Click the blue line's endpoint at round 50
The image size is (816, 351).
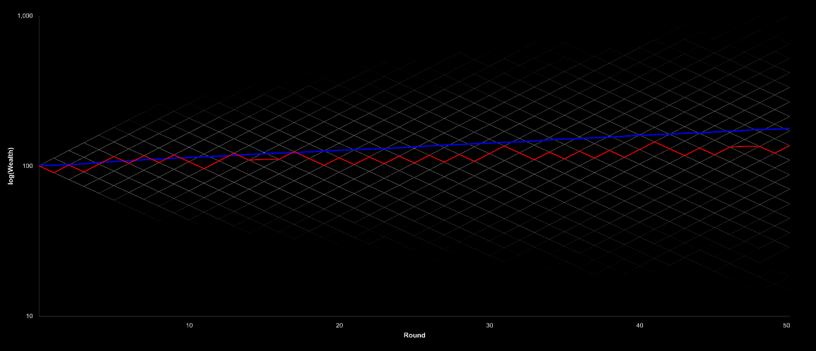coord(789,128)
